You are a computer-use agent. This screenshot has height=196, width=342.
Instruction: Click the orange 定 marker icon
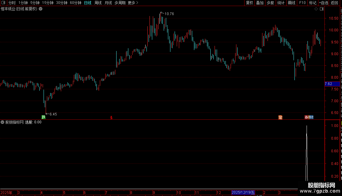(x=280, y=117)
